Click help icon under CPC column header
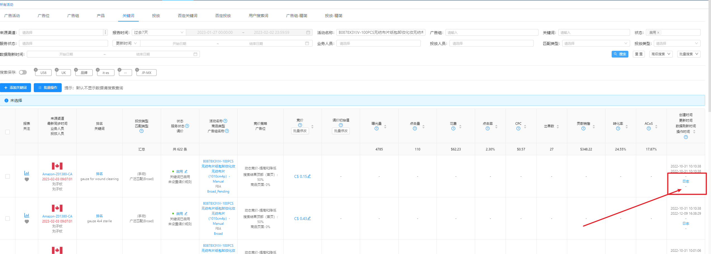The width and height of the screenshot is (711, 254). (518, 128)
